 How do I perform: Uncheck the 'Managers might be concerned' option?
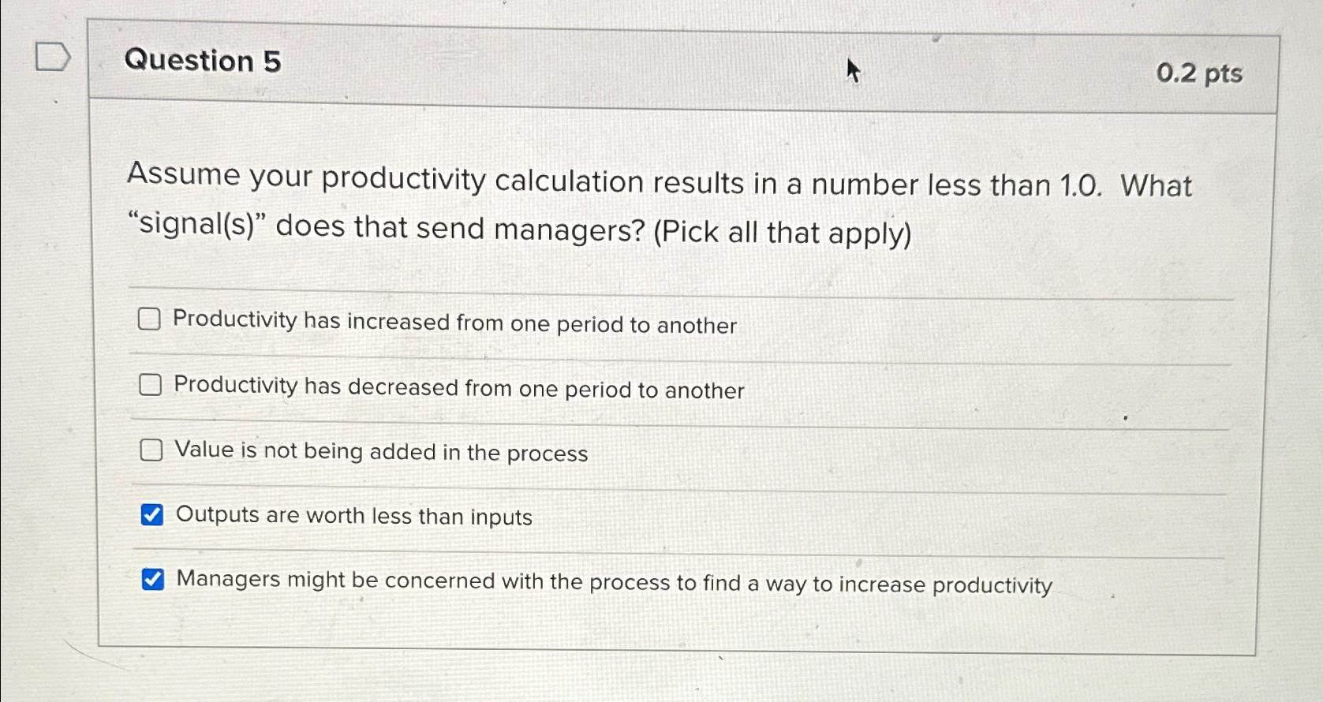coord(153,578)
